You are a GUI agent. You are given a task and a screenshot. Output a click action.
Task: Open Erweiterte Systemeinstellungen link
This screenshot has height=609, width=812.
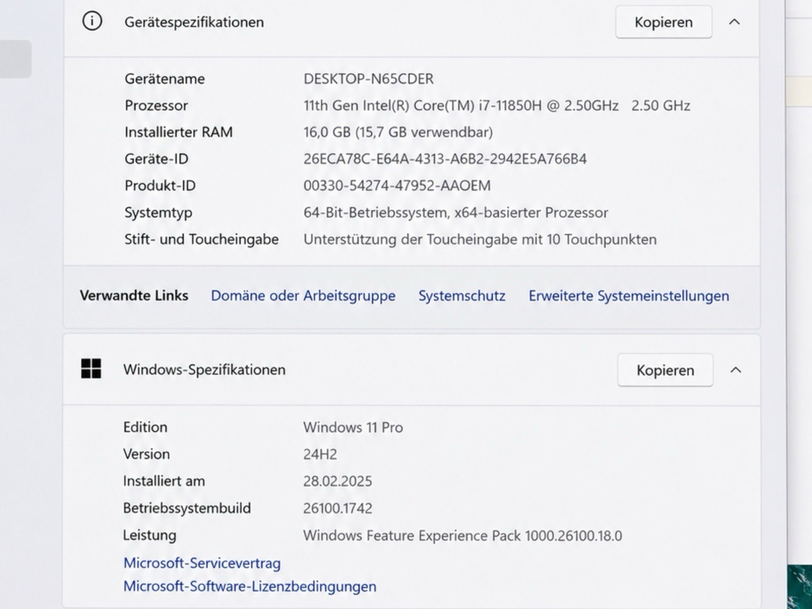[629, 296]
